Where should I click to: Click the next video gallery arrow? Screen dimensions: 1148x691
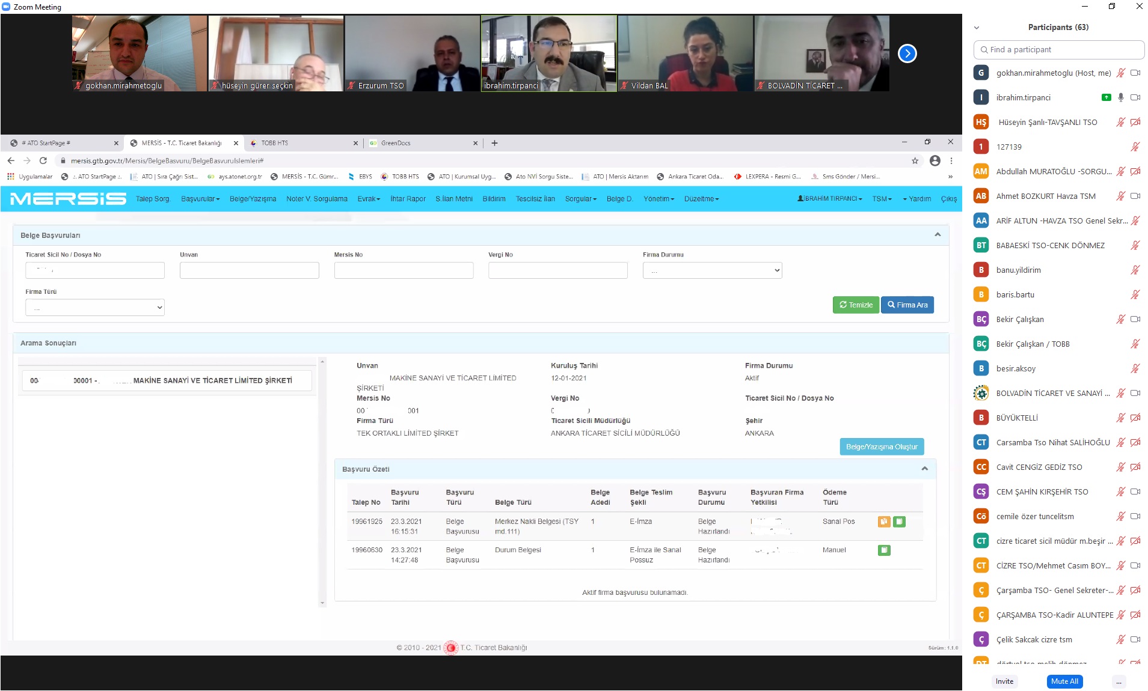click(x=907, y=53)
